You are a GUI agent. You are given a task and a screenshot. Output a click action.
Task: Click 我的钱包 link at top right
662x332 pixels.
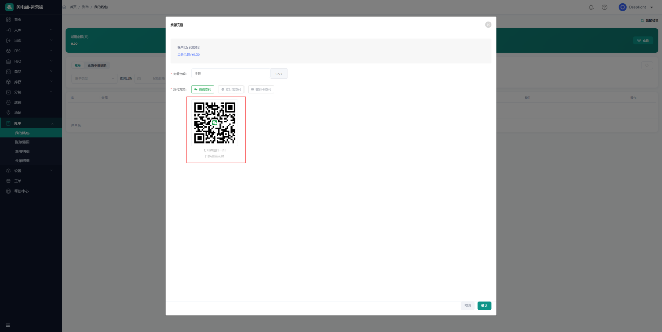point(649,20)
